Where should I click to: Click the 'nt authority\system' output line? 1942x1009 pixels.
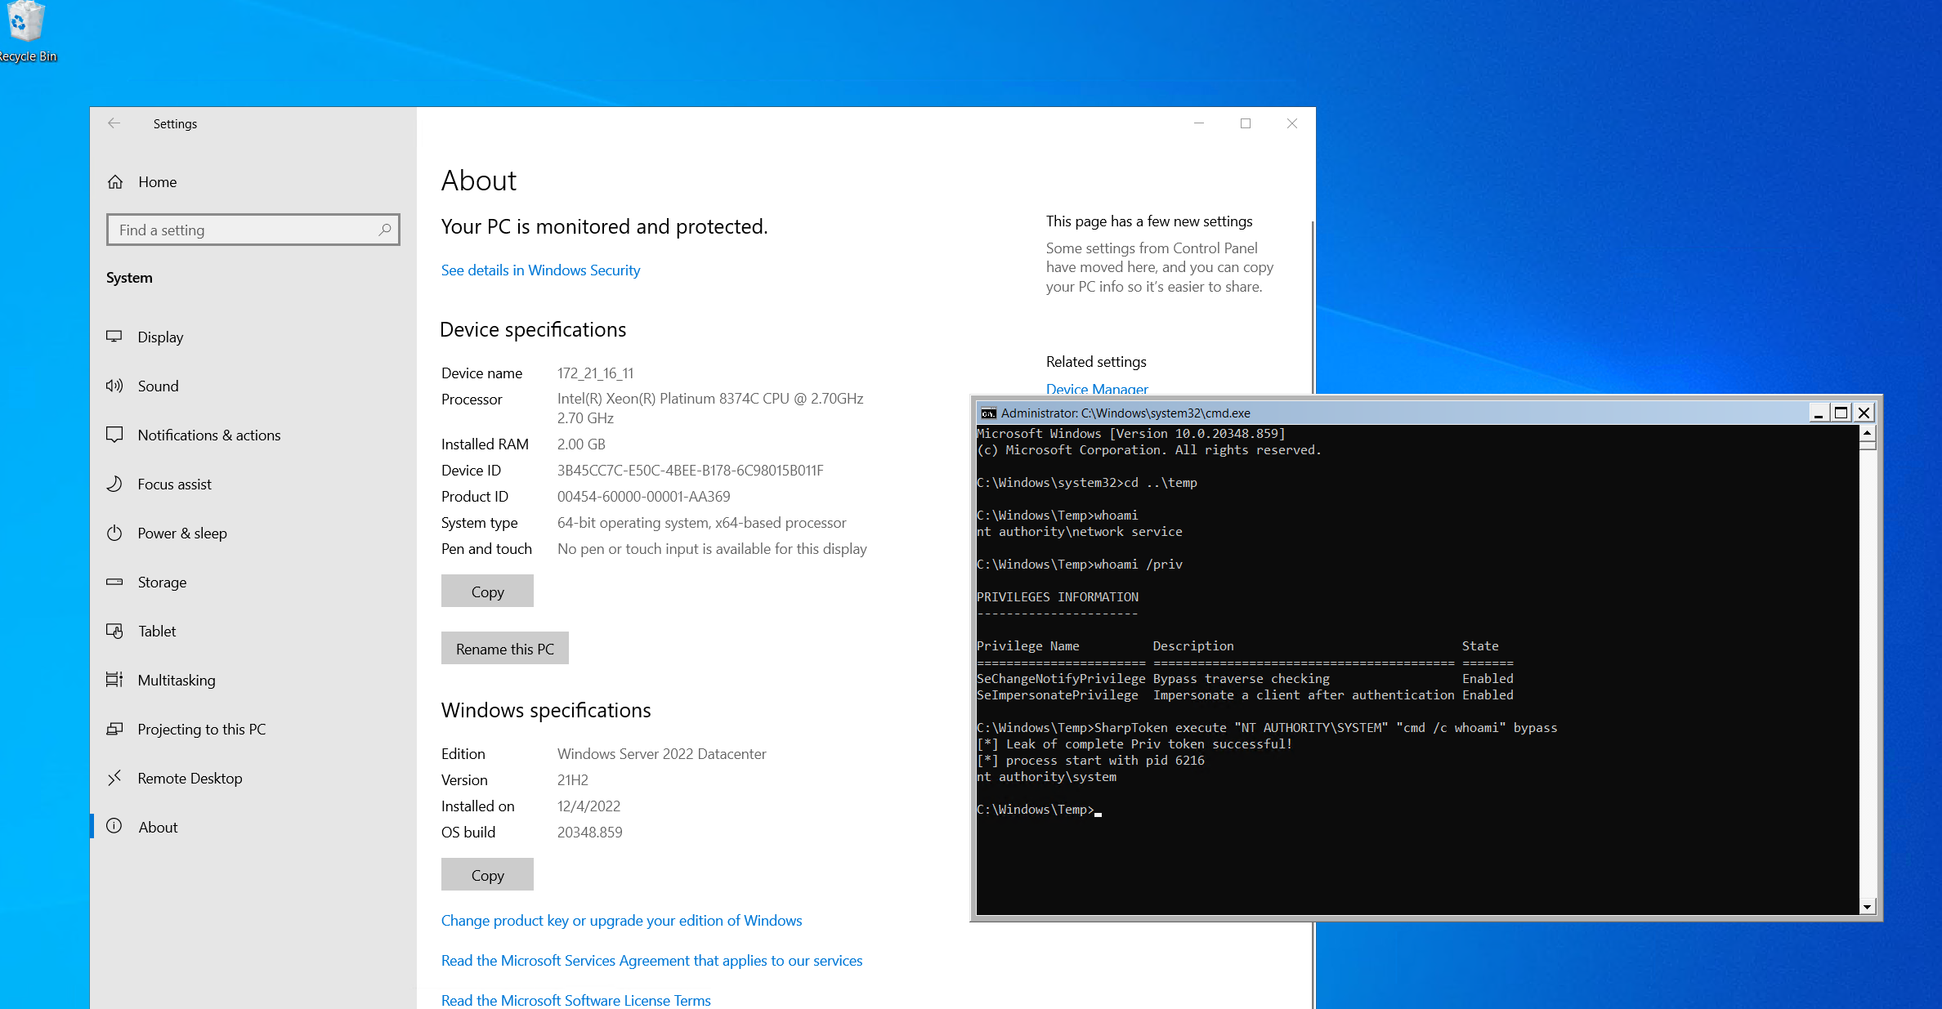click(x=1046, y=777)
